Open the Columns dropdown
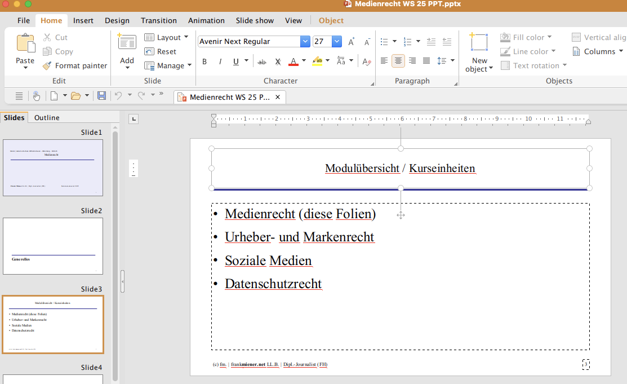The height and width of the screenshot is (384, 627). (x=621, y=51)
